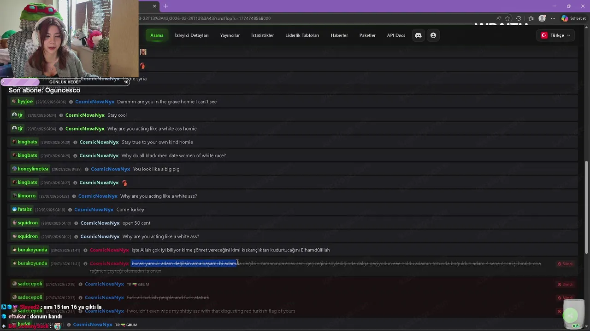Click the top Silindi deleted badge
The image size is (590, 331).
[565, 264]
